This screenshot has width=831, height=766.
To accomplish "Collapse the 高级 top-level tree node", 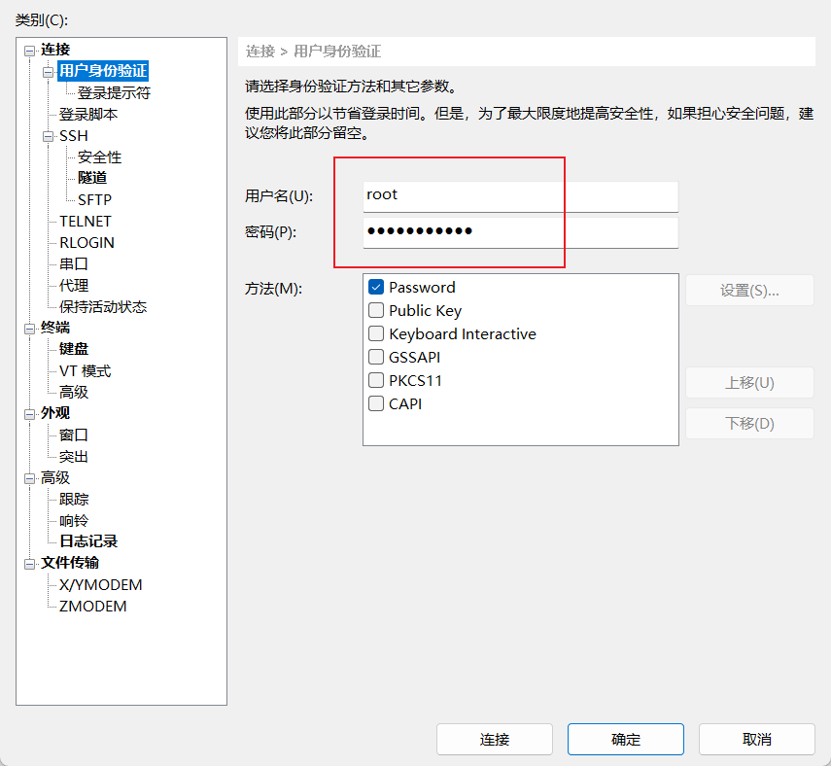I will 29,478.
